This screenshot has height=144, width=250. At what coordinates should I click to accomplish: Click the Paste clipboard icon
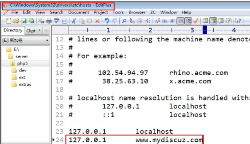[x=90, y=21]
